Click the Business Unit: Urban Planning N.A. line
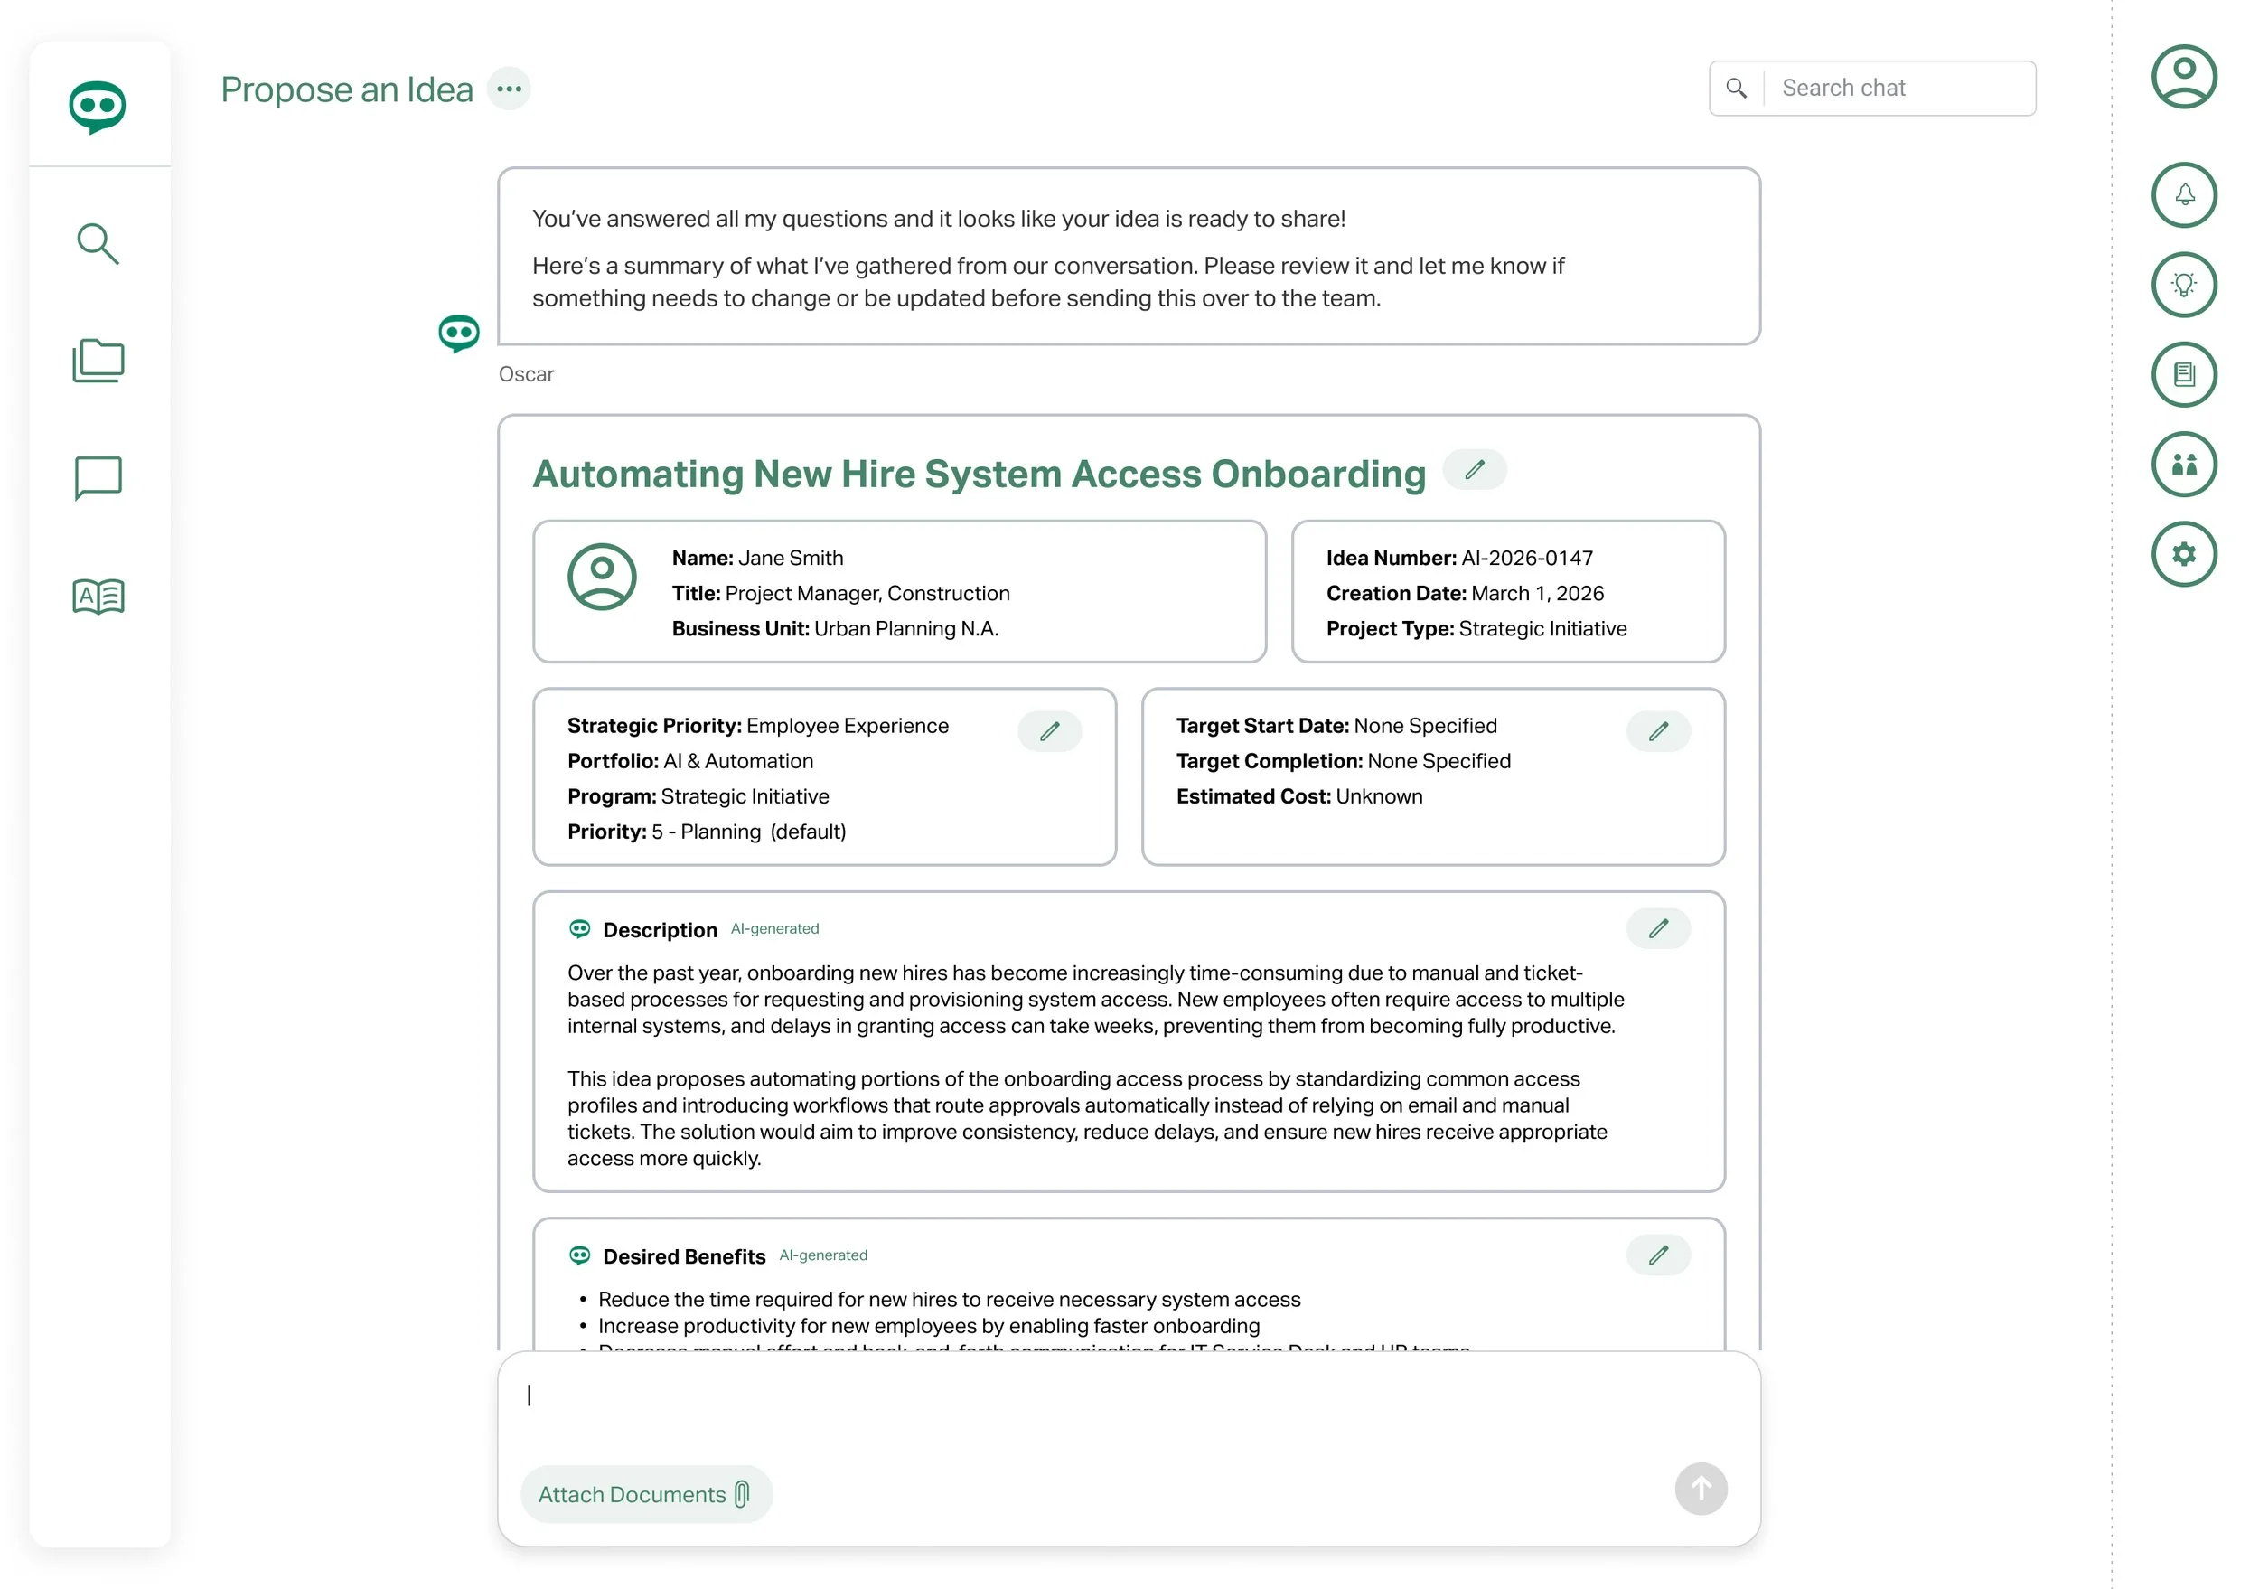2259x1589 pixels. click(x=835, y=629)
